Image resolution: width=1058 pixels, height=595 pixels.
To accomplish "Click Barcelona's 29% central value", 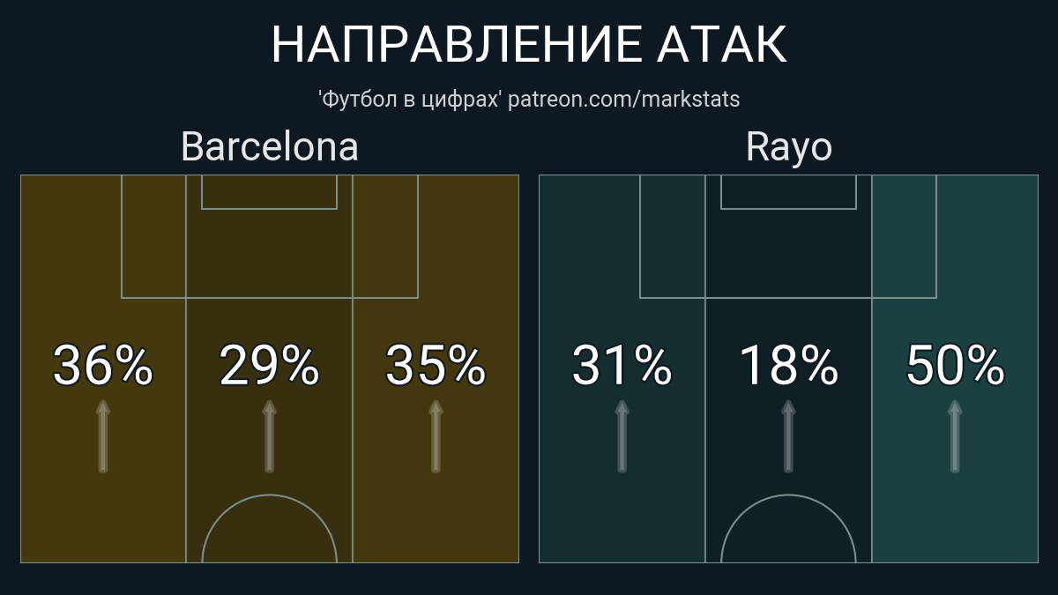I will (x=269, y=366).
